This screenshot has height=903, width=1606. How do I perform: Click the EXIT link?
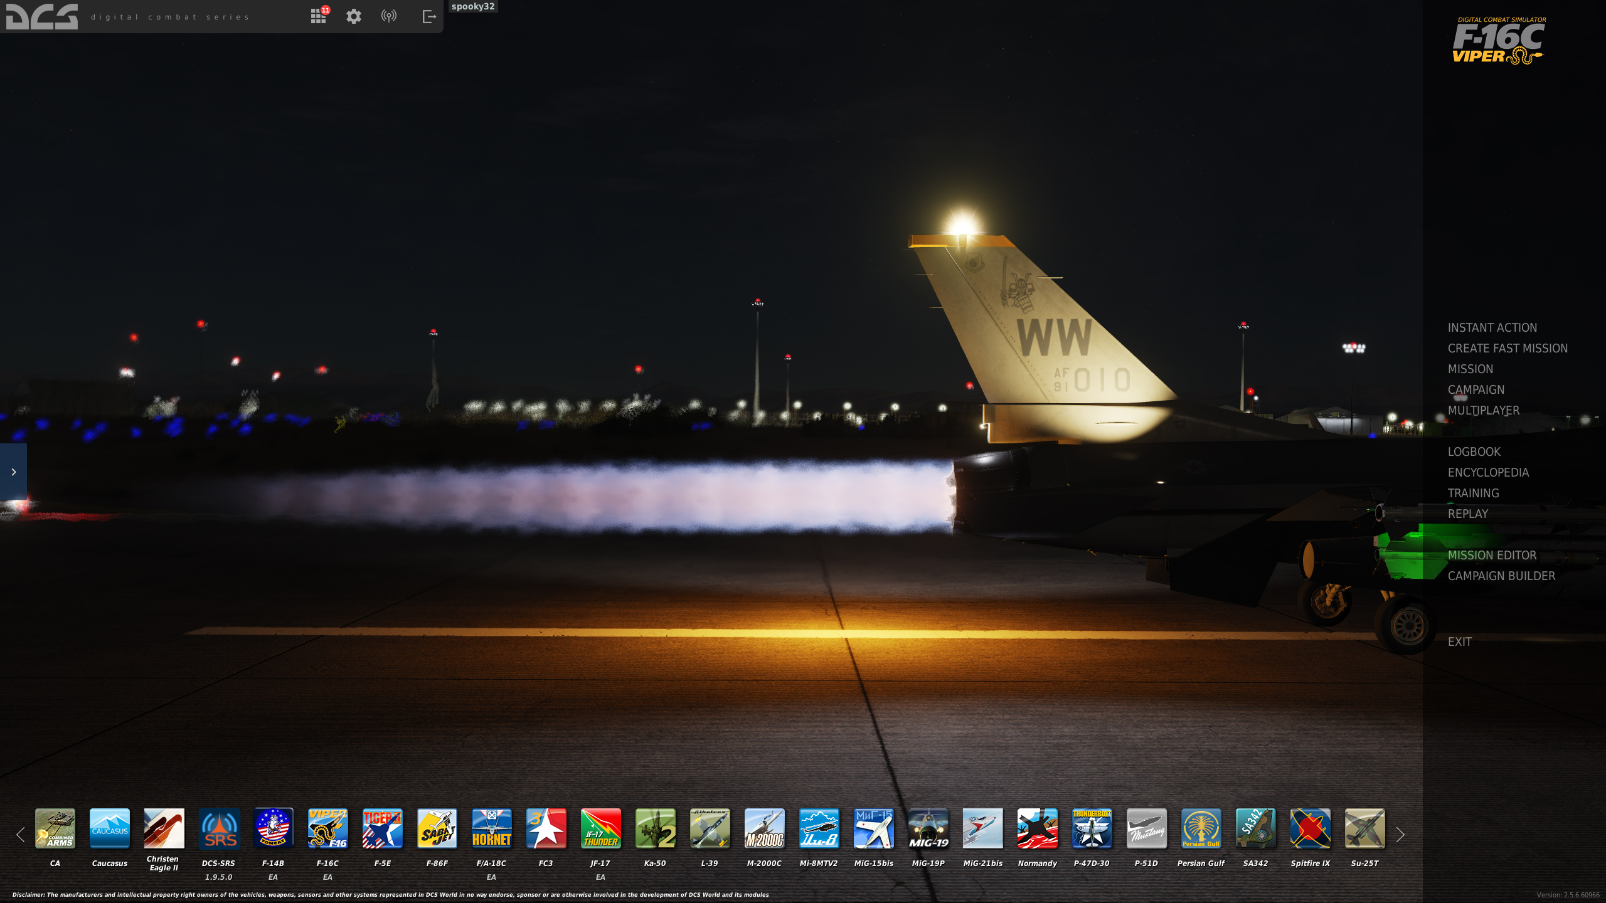tap(1459, 642)
